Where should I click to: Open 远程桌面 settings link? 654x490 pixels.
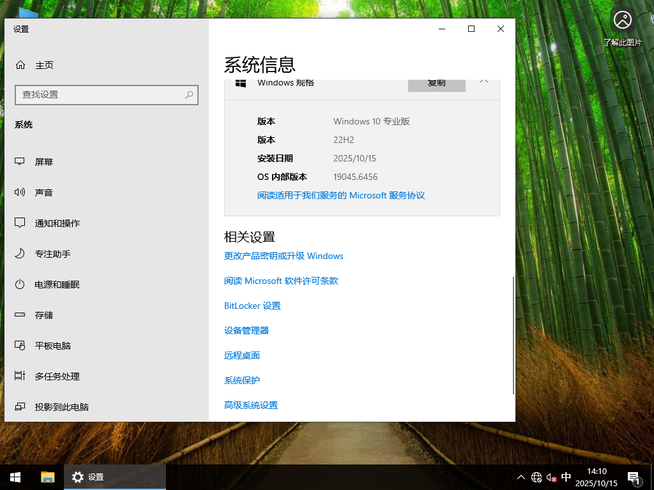[x=241, y=355]
